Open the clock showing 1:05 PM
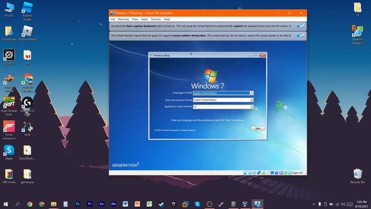Viewport: 371px width, 209px height. pos(362,204)
